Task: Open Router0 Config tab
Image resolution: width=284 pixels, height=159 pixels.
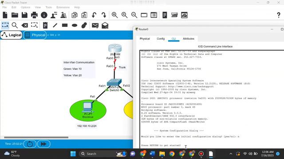Action: pos(161,38)
